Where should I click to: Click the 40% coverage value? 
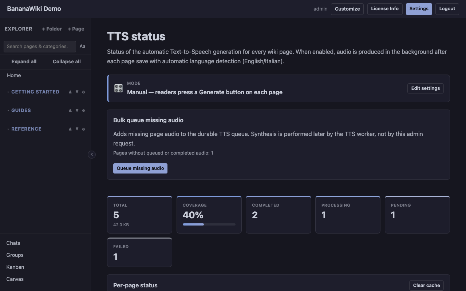(193, 215)
